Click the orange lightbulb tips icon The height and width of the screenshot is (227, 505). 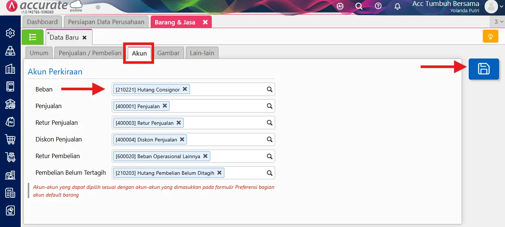tap(490, 37)
